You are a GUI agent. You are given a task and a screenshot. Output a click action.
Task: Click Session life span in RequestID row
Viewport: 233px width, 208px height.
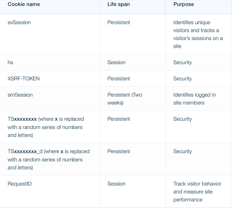(x=116, y=184)
